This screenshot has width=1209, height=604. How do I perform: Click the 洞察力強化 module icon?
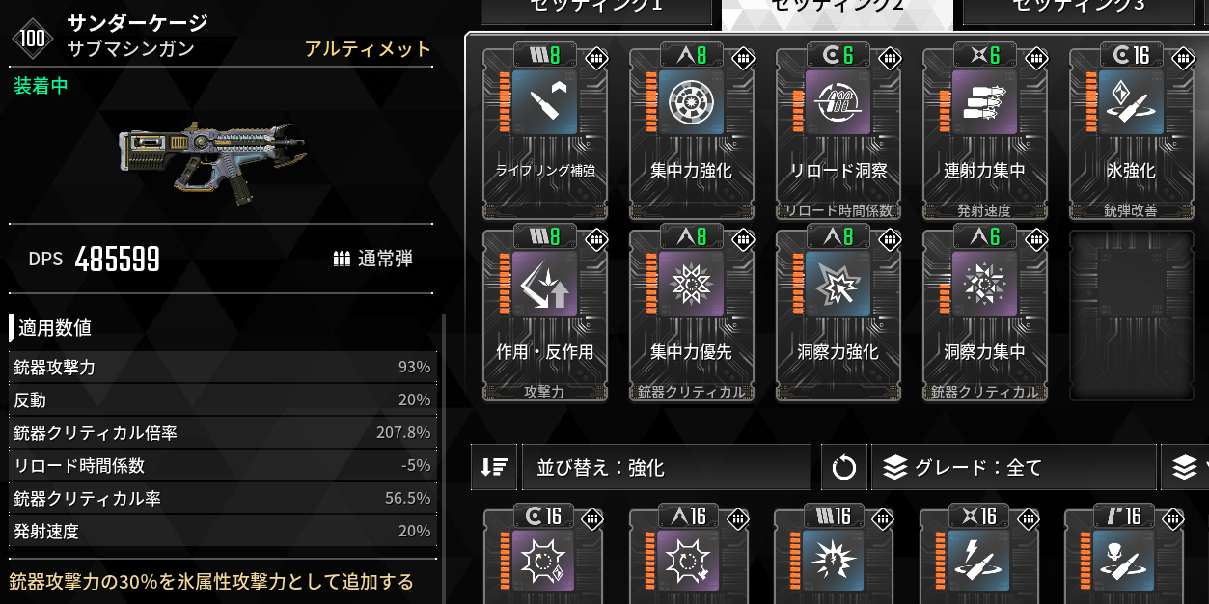pyautogui.click(x=838, y=284)
